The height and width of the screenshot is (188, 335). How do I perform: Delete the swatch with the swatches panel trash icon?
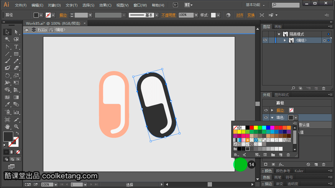288,155
